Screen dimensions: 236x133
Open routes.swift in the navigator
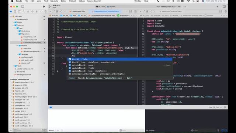pos(26,63)
